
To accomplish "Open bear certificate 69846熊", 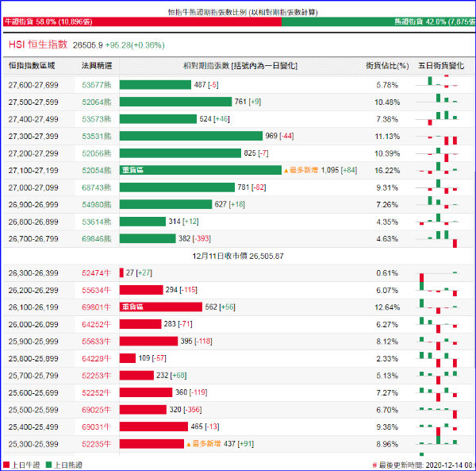I will click(97, 239).
